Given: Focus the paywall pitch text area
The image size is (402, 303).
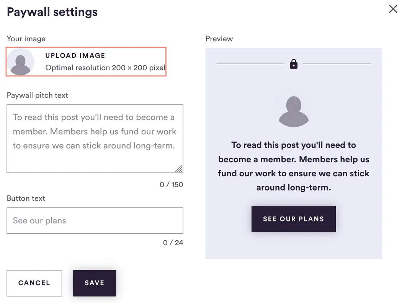Looking at the screenshot, I should click(95, 138).
